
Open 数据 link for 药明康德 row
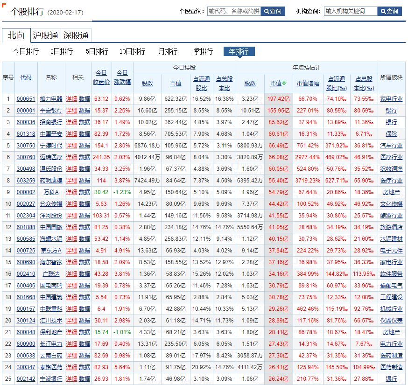pos(84,181)
